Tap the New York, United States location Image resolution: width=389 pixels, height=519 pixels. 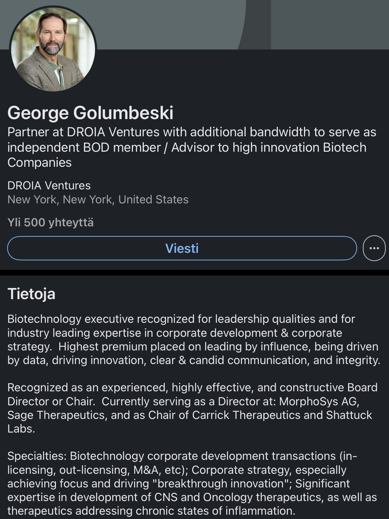(x=98, y=199)
